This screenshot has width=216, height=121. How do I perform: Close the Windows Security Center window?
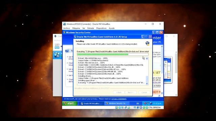[161, 32]
